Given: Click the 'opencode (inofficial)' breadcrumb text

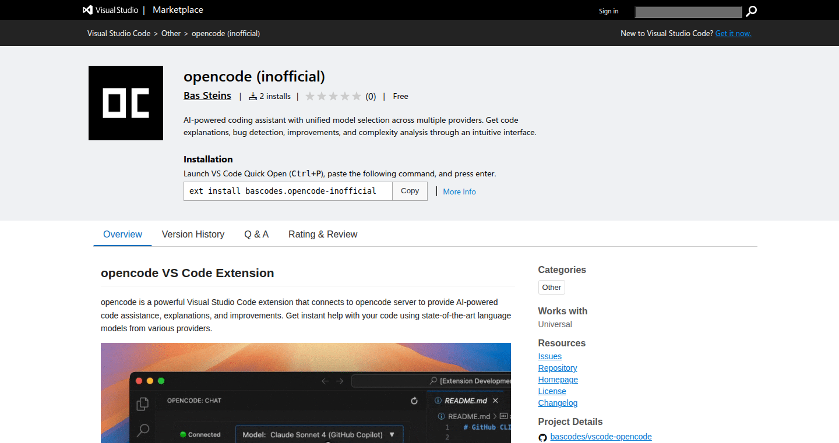Looking at the screenshot, I should click(226, 33).
